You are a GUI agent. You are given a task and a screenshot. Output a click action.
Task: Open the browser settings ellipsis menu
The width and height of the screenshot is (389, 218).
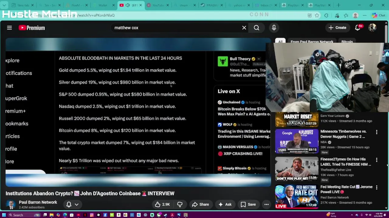click(x=365, y=15)
